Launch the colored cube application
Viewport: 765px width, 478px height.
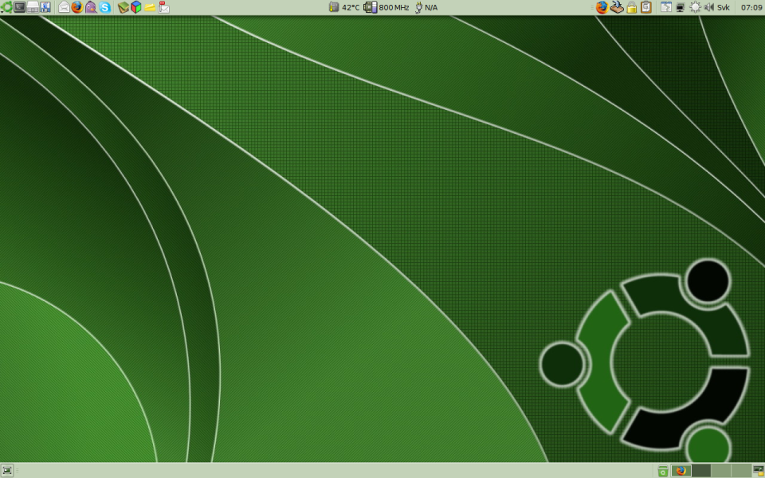tap(136, 7)
